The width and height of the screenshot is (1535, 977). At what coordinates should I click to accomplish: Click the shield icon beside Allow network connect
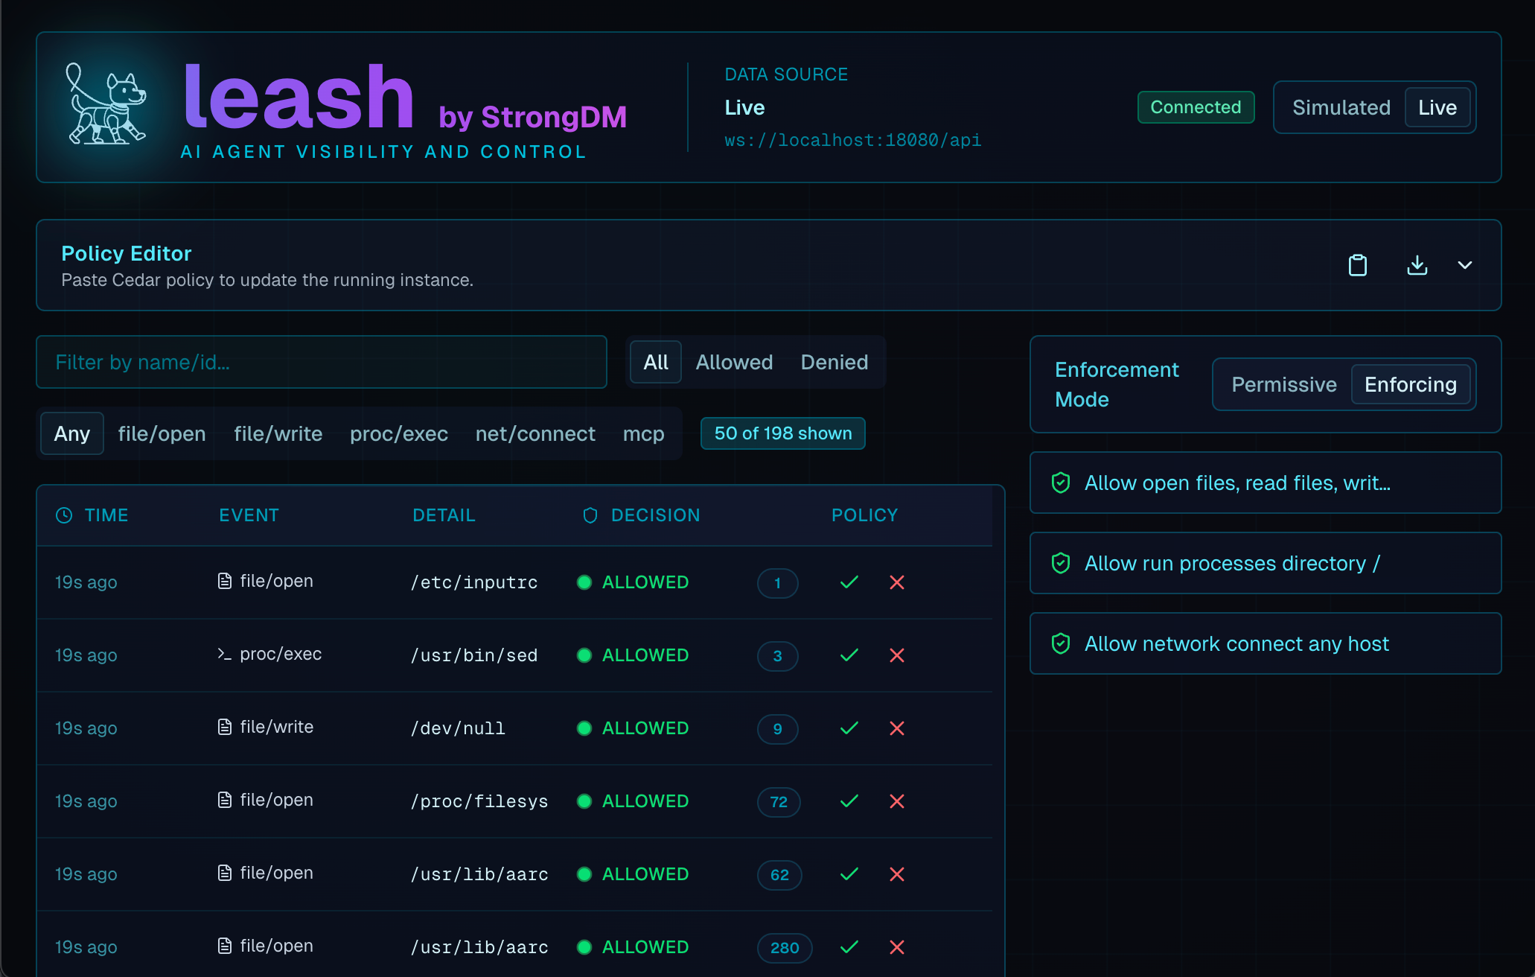point(1059,643)
